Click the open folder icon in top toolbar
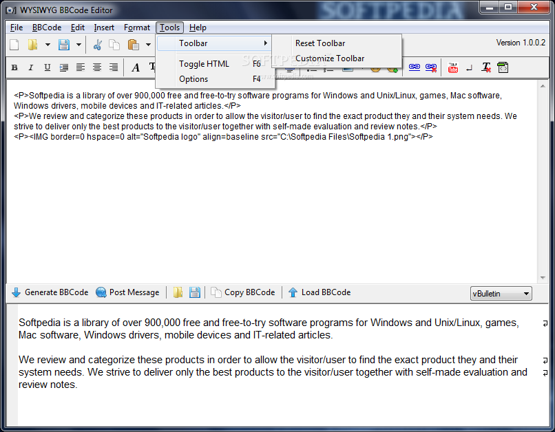 (x=32, y=45)
